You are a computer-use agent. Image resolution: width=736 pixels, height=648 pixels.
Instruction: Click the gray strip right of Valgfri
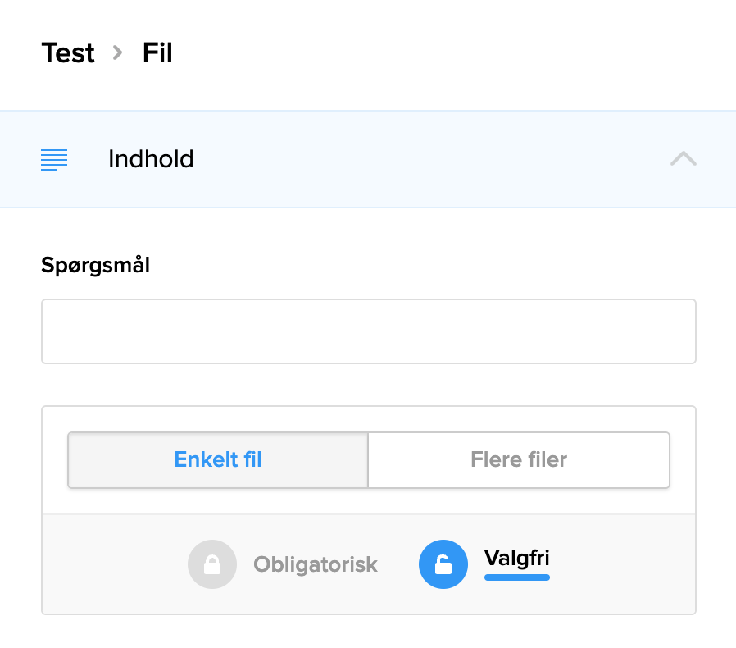tap(623, 564)
